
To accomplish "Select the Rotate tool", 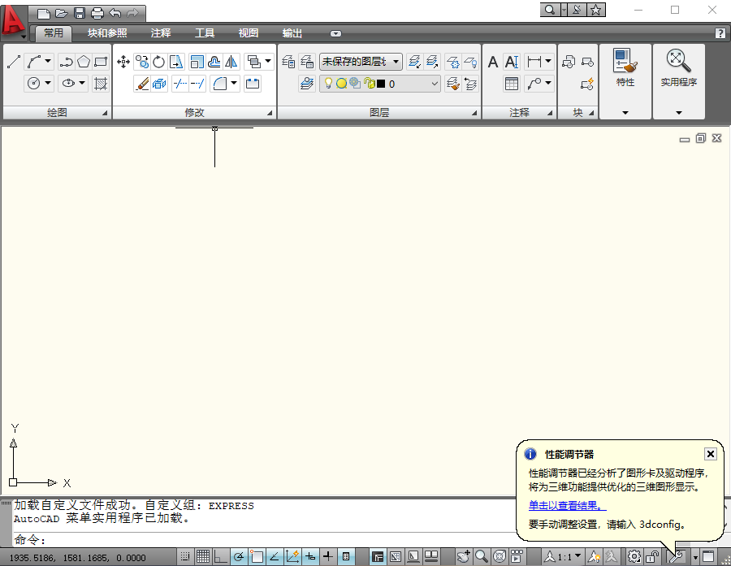I will (x=159, y=62).
